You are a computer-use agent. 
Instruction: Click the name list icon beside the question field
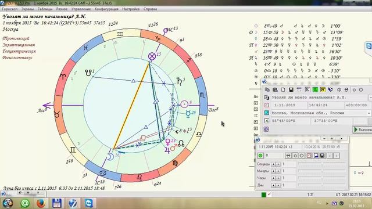coord(267,98)
